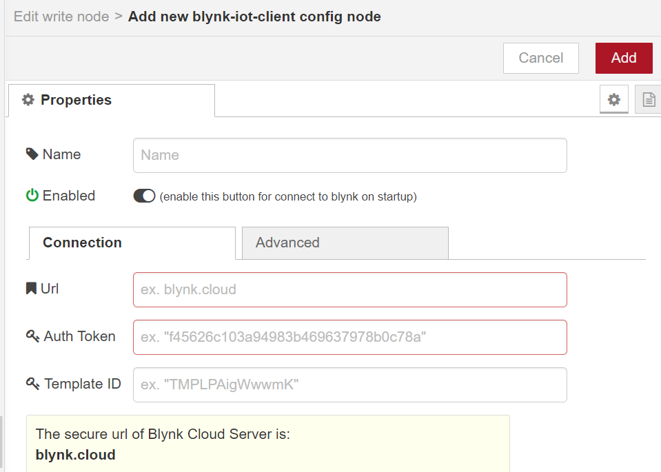
Task: Click the green power icon beside Enabled
Action: (x=32, y=196)
